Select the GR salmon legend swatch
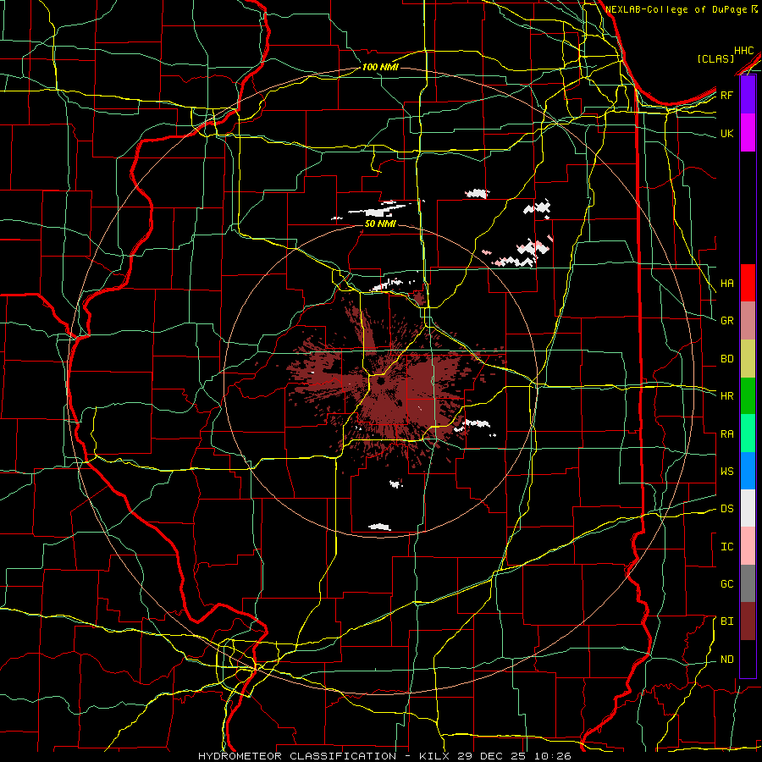Screen dimensions: 762x762 click(748, 321)
